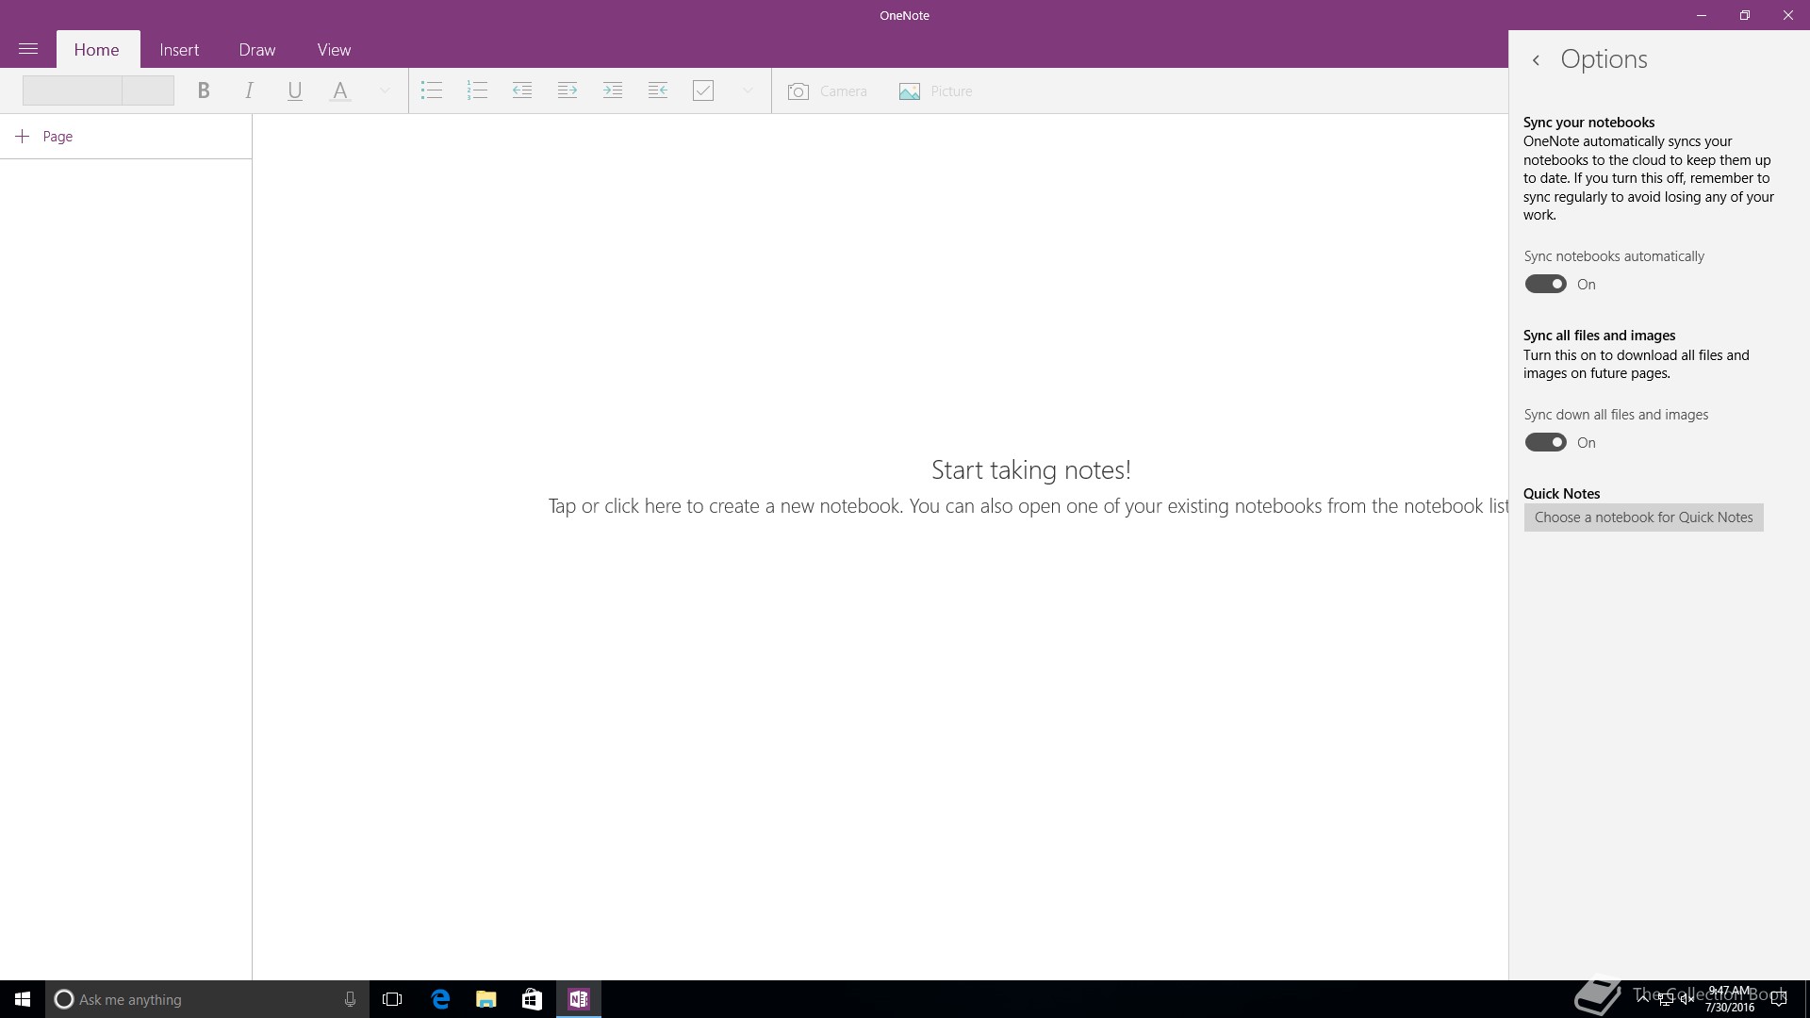
Task: Toggle Underline formatting
Action: 294,90
